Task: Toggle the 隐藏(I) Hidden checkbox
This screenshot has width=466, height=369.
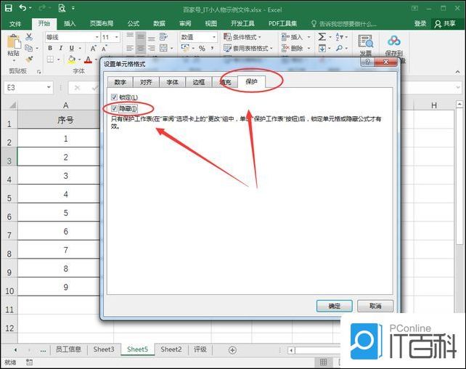Action: 114,108
